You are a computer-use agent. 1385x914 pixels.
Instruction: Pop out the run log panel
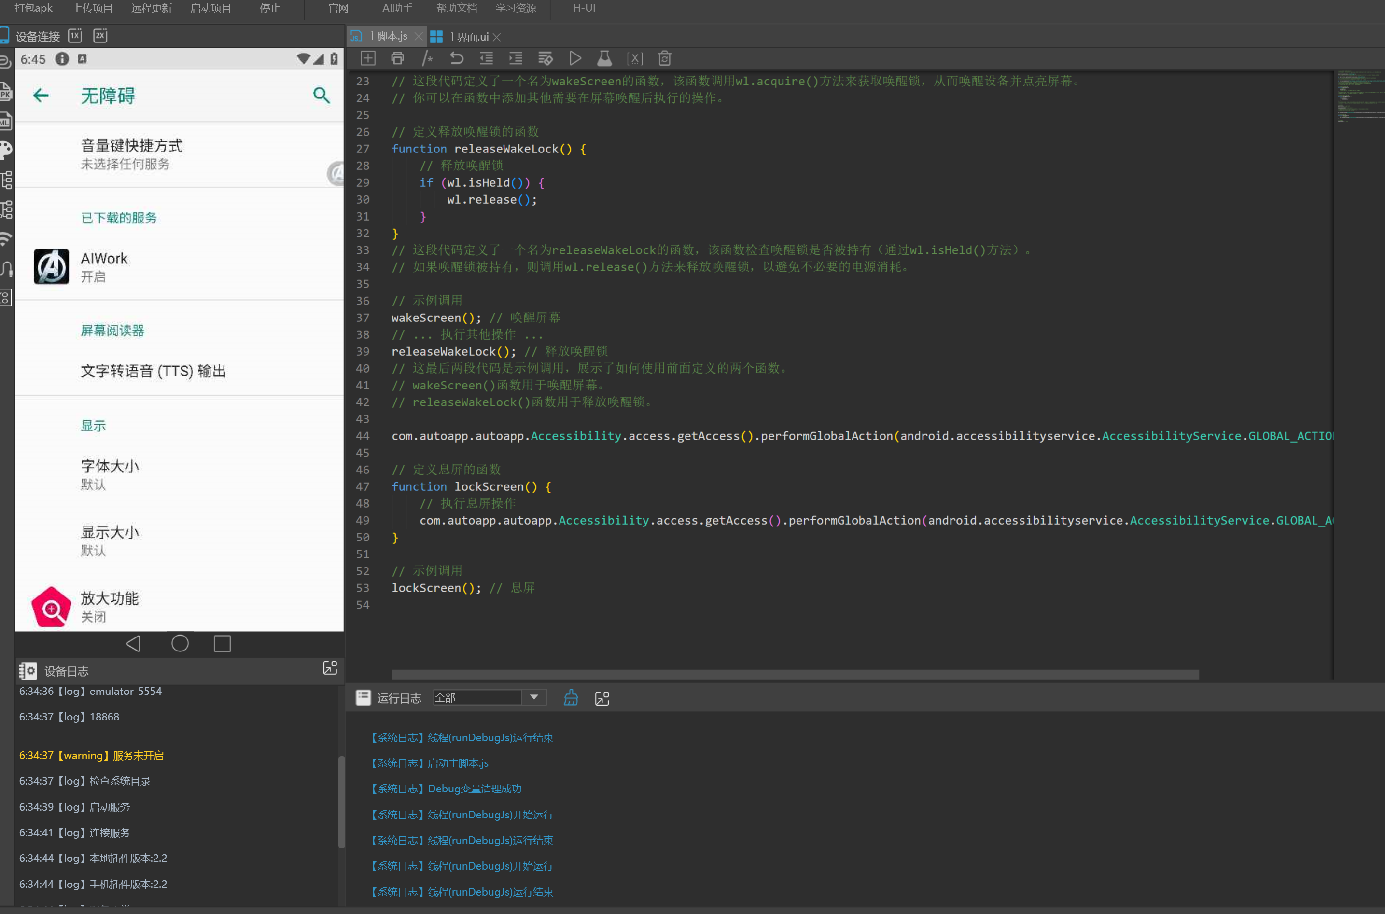pos(602,698)
